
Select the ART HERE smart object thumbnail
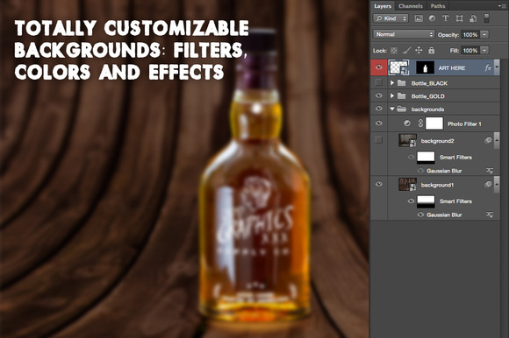[x=398, y=67]
